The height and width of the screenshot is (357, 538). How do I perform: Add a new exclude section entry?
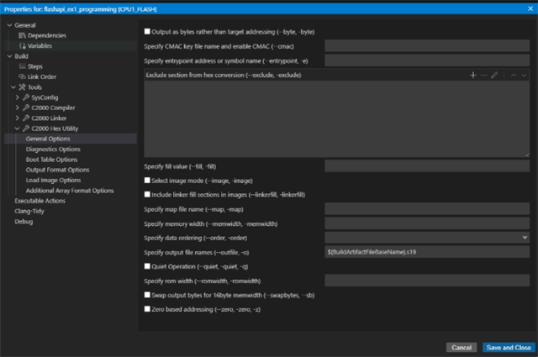tap(472, 75)
